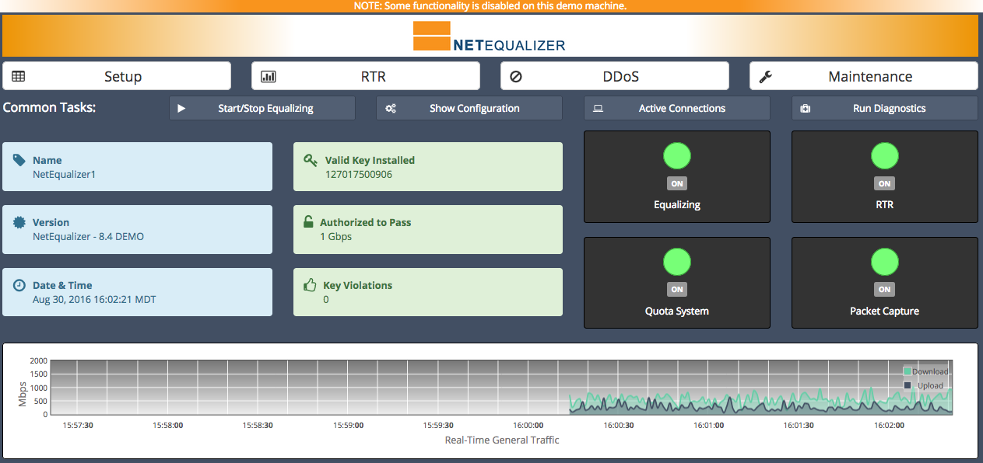Open the Maintenance menu

tap(864, 76)
